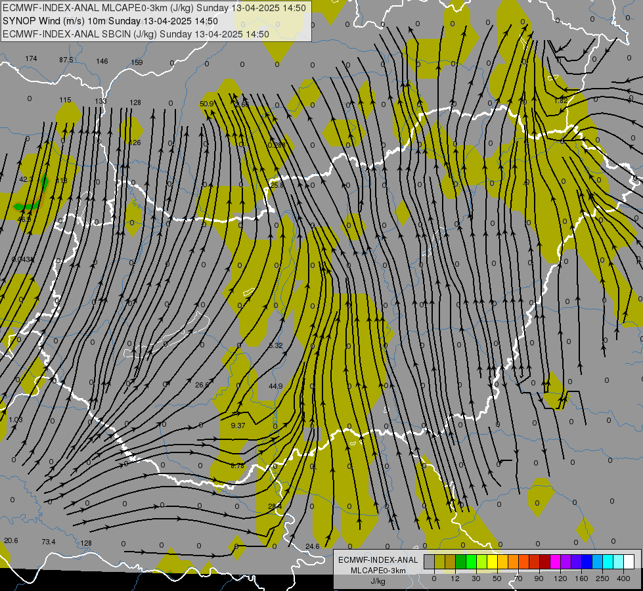Viewport: 643px width, 591px height.
Task: Click the legend scale label 400
Action: (x=623, y=579)
